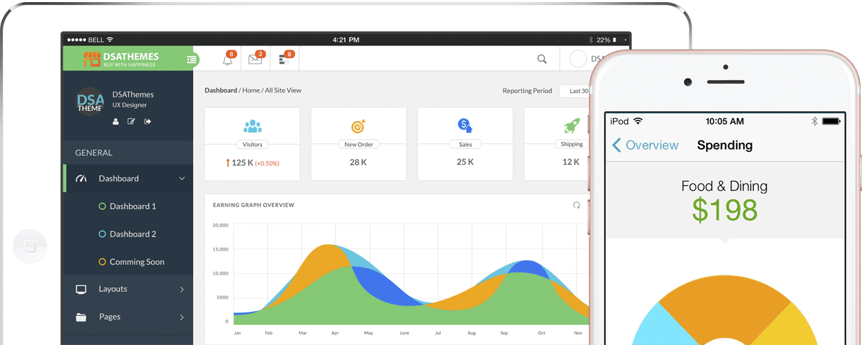Open the tasks list icon with badge
Screen dimensions: 862x345
point(283,60)
